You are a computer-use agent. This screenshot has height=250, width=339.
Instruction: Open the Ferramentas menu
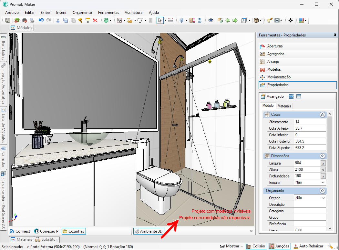[108, 13]
